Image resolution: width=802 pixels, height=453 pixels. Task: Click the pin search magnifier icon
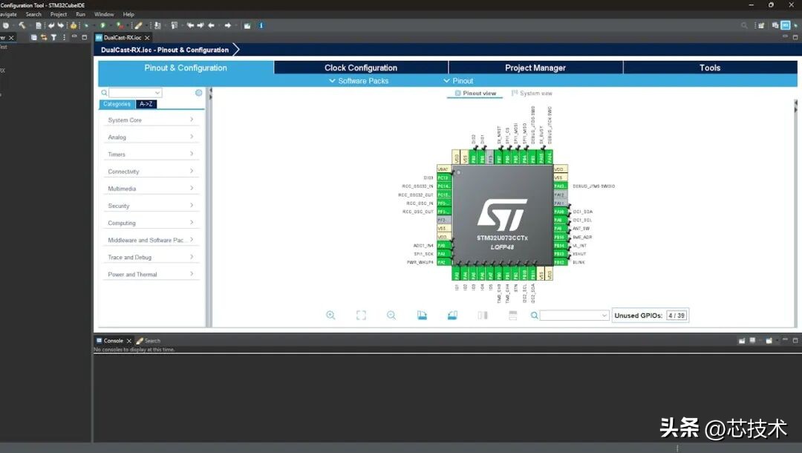click(534, 316)
